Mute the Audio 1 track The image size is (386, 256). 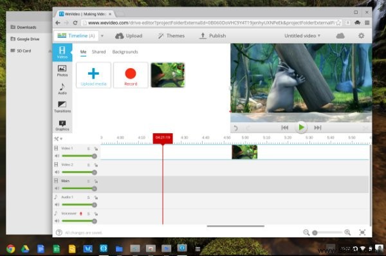point(57,205)
